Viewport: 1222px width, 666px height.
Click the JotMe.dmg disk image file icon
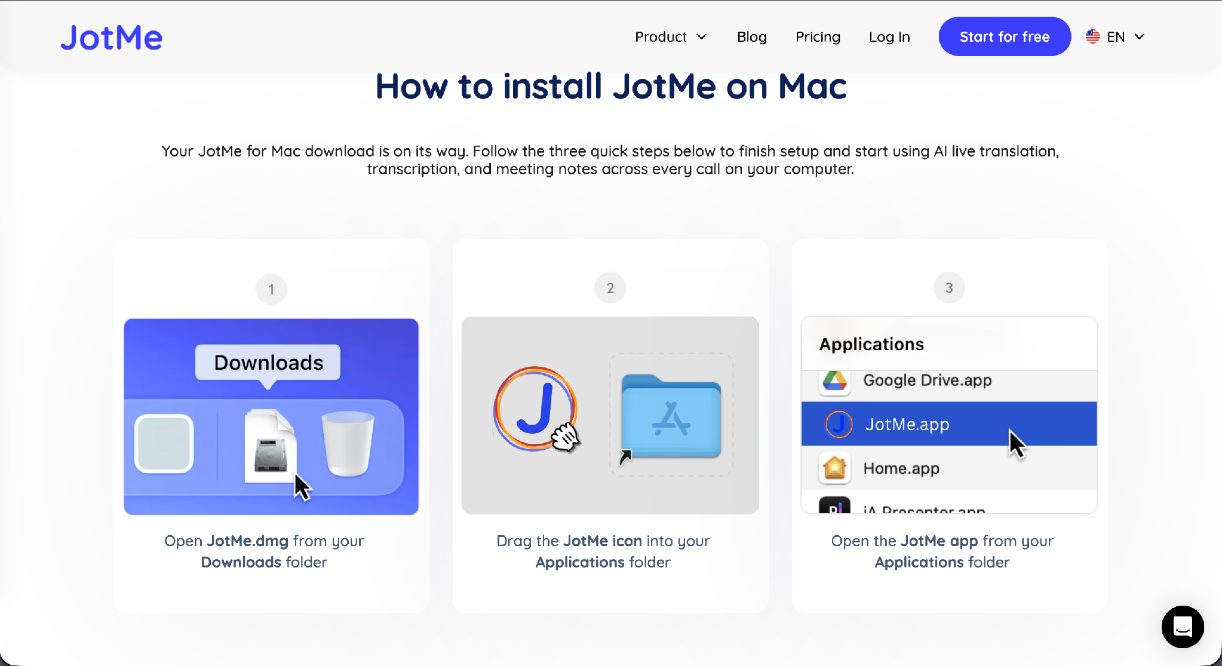click(x=271, y=445)
